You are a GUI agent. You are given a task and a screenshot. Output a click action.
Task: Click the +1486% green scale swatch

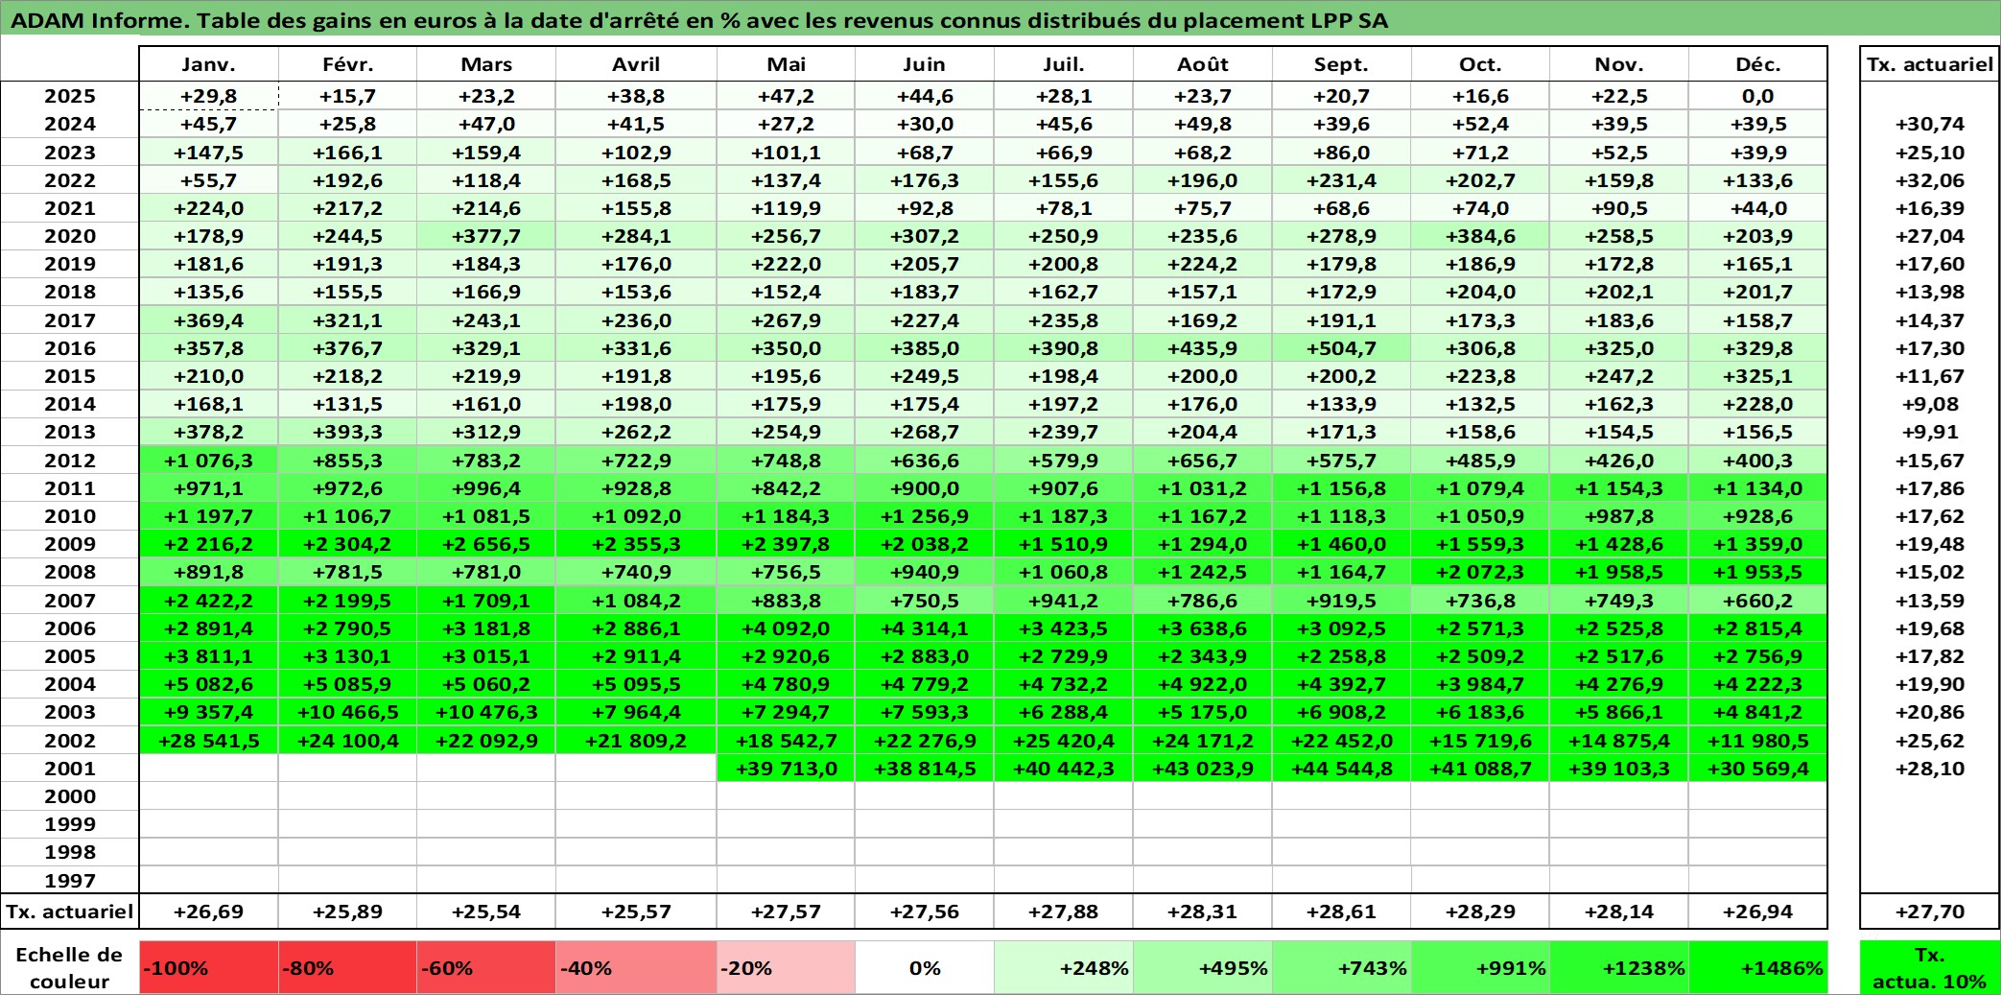pos(1757,967)
